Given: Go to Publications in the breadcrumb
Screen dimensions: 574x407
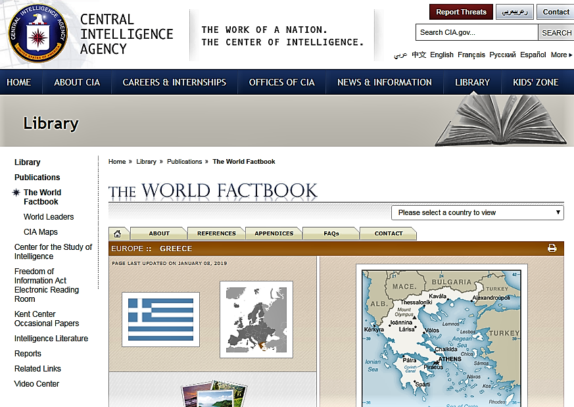Looking at the screenshot, I should (184, 162).
